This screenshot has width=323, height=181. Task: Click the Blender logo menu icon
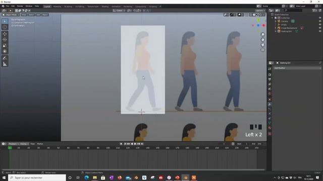3,7
